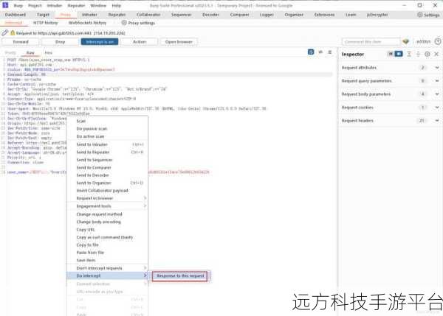Switch to the Comparer tab
443x316 pixels.
coord(239,15)
